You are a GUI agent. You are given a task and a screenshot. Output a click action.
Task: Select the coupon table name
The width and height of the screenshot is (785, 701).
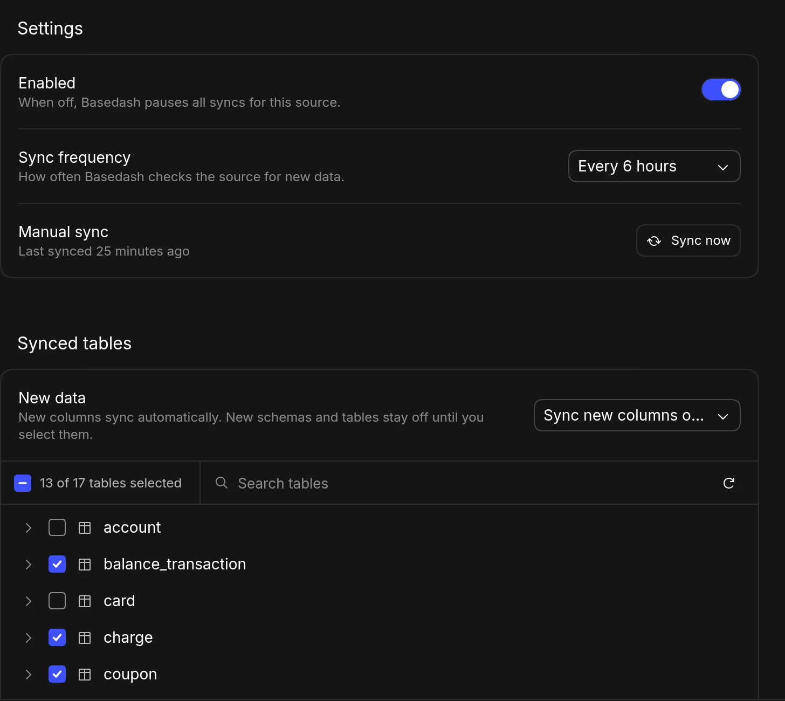[x=130, y=674]
